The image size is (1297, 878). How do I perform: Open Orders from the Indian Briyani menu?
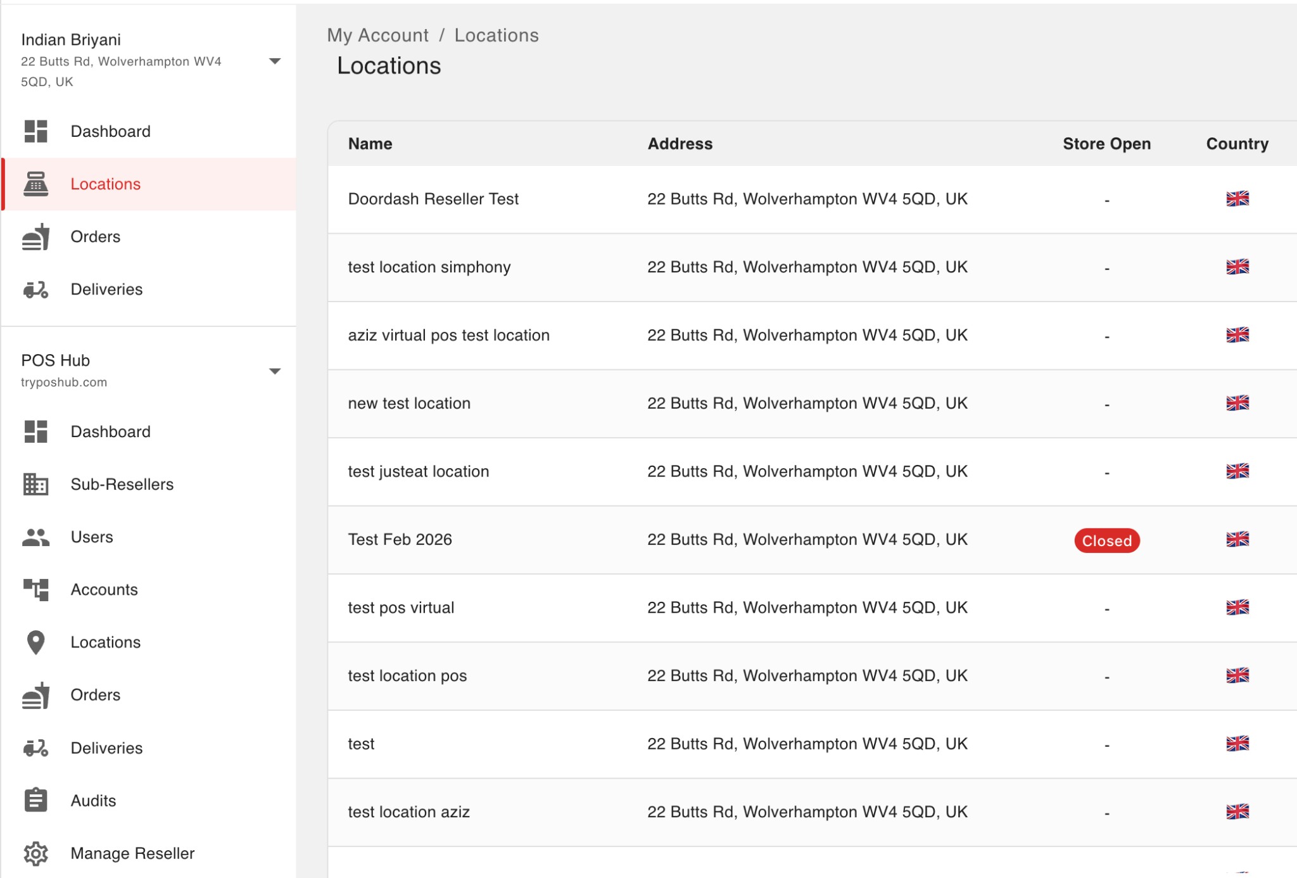96,236
